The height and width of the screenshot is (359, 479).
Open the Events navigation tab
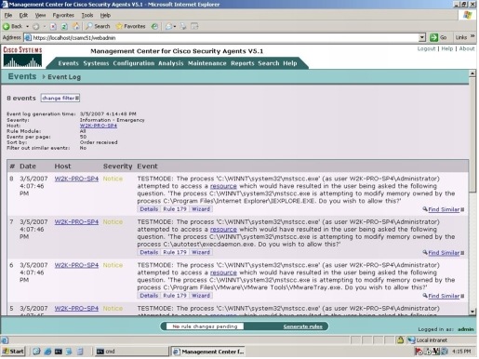(68, 63)
